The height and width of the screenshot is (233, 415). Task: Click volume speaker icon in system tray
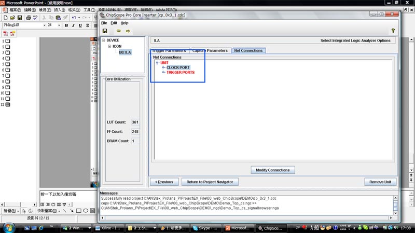(x=396, y=227)
